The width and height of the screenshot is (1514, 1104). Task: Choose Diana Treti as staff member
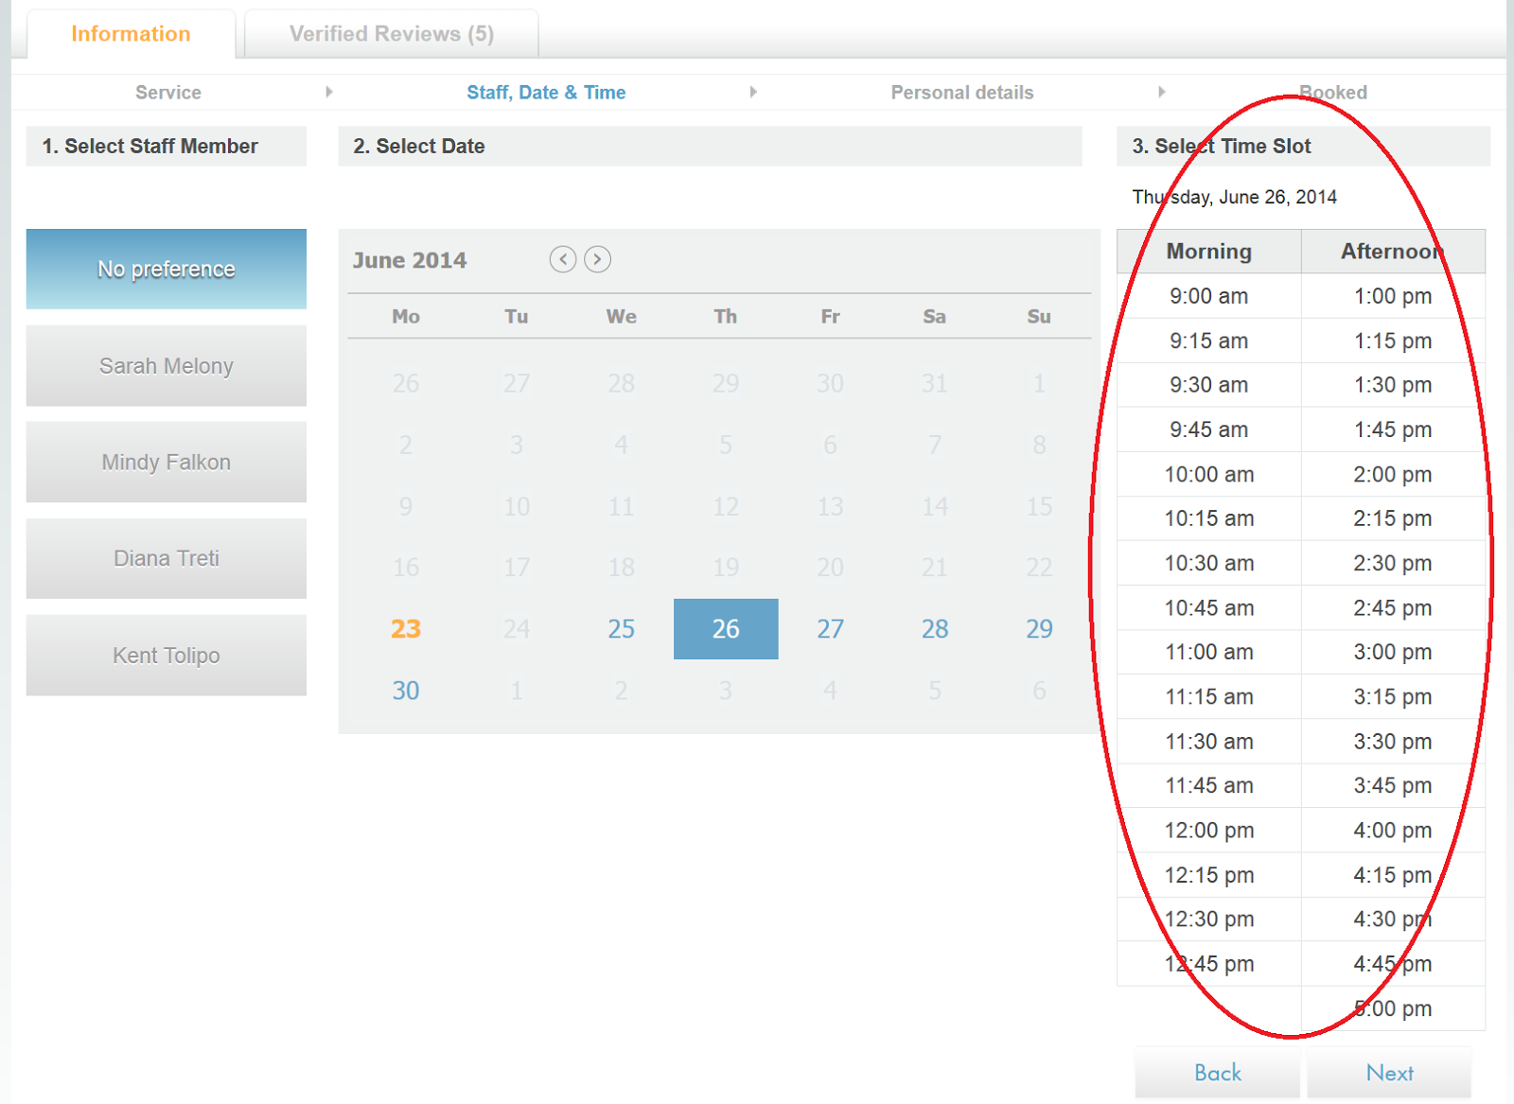(166, 558)
